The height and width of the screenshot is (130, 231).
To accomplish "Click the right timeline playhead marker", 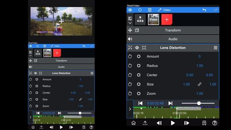I will pyautogui.click(x=176, y=109).
